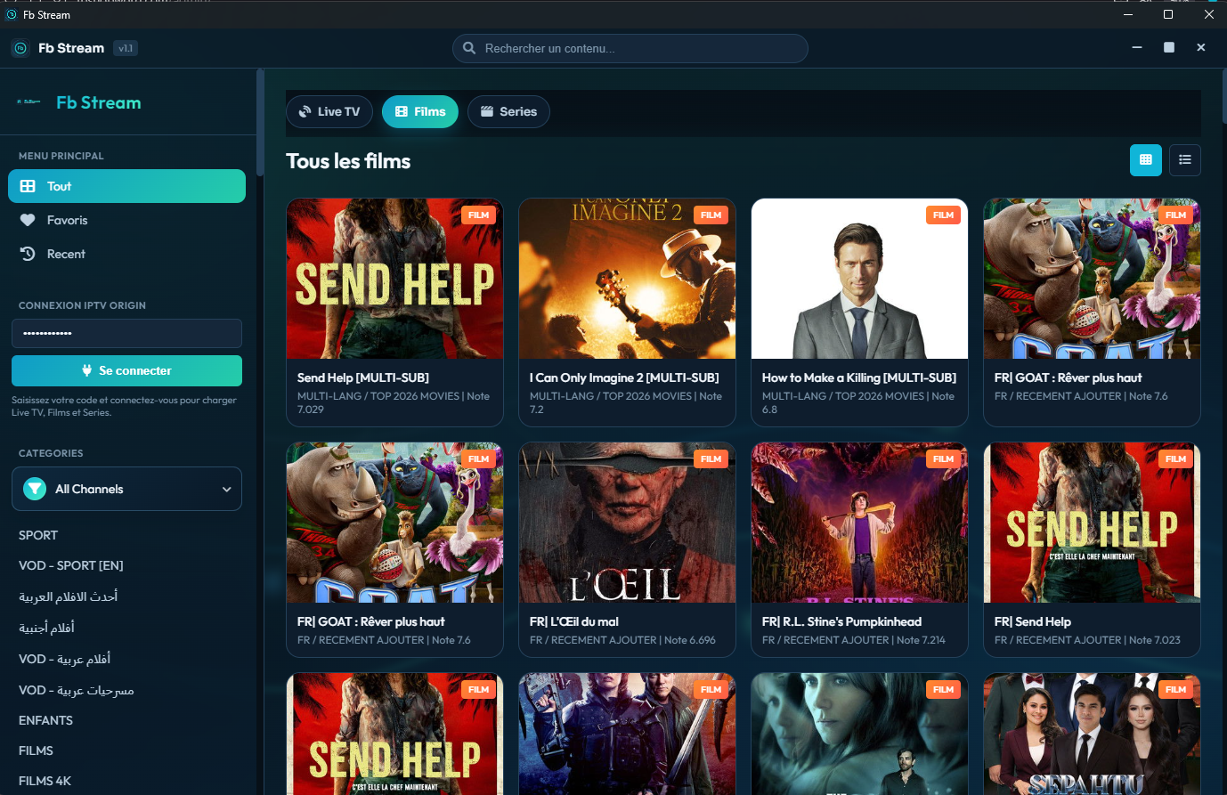This screenshot has width=1227, height=795.
Task: Select the FILMS 4K category
Action: coord(45,781)
